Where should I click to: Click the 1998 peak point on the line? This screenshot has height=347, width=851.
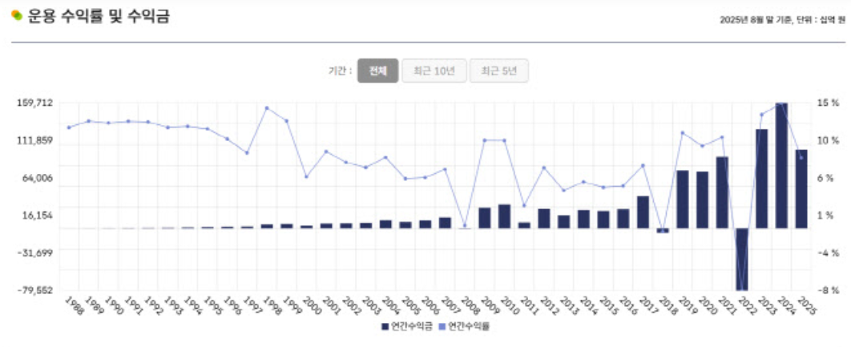267,108
